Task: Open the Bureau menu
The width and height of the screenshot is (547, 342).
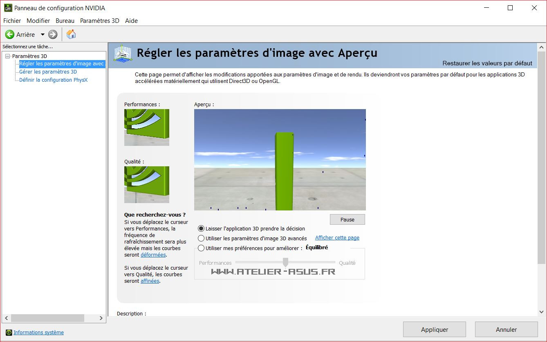Action: (65, 20)
